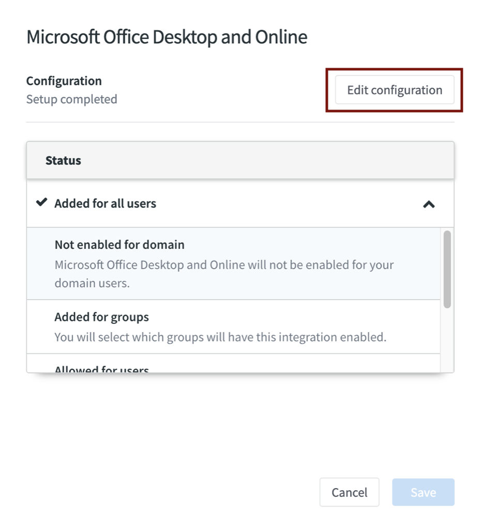This screenshot has width=483, height=516.
Task: Click the Microsoft Office Desktop and Online title
Action: (167, 36)
